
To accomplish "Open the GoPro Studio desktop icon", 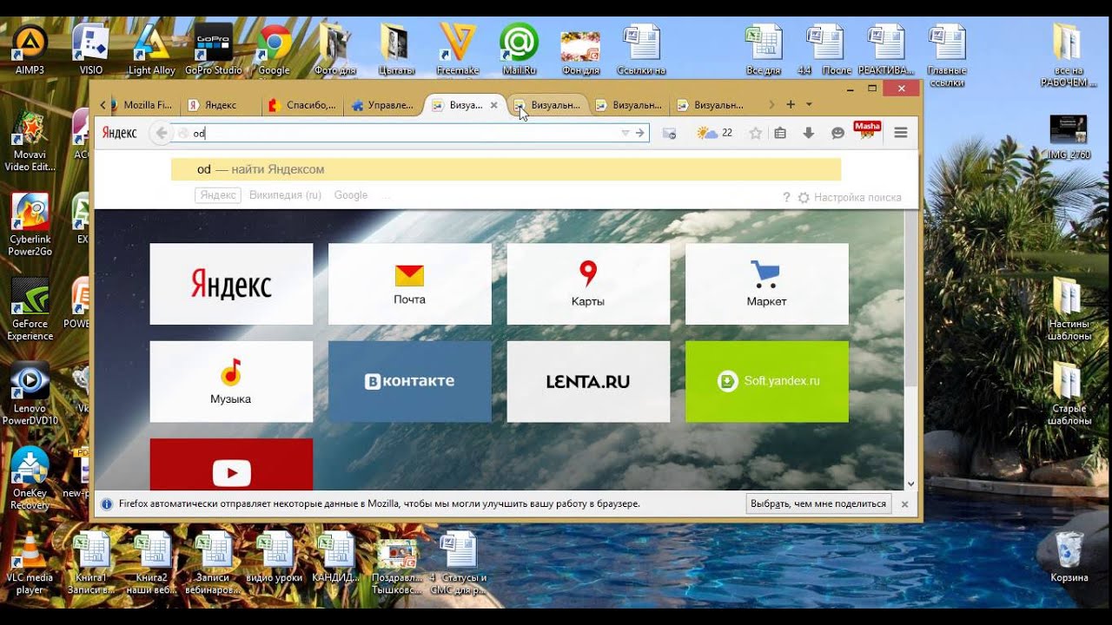I will click(x=214, y=49).
